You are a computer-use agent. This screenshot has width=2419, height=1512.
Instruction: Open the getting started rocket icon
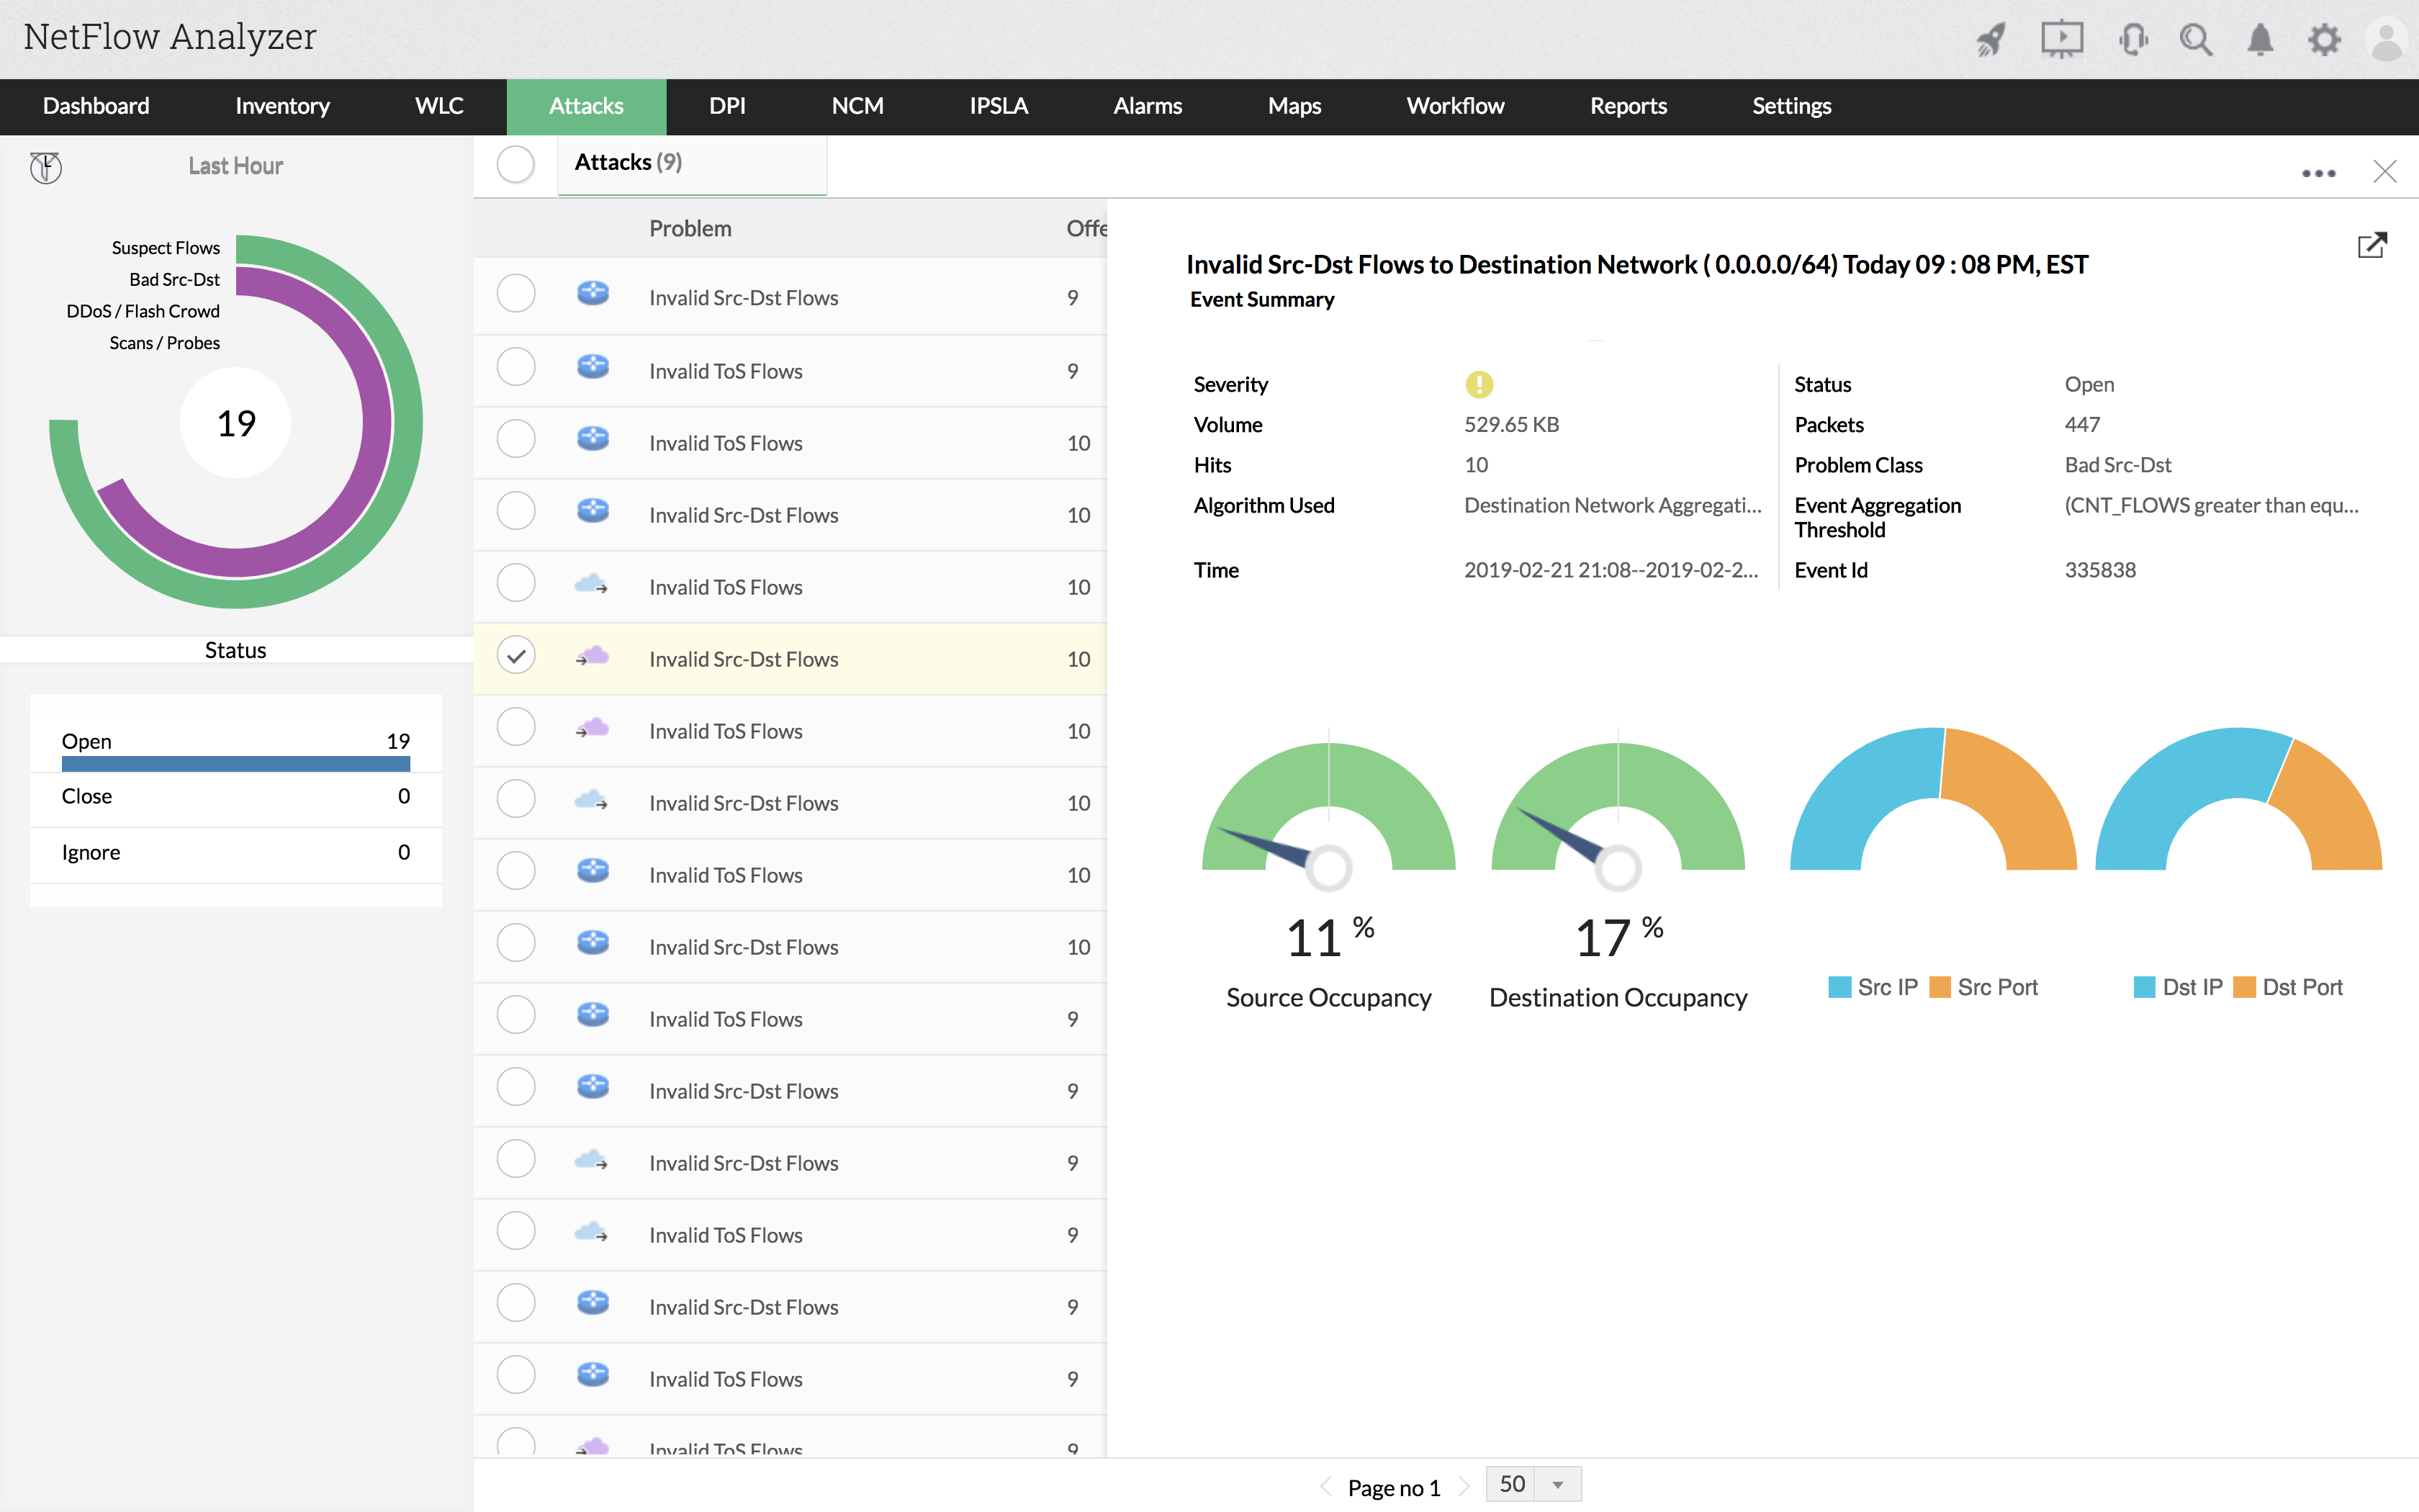(1989, 39)
